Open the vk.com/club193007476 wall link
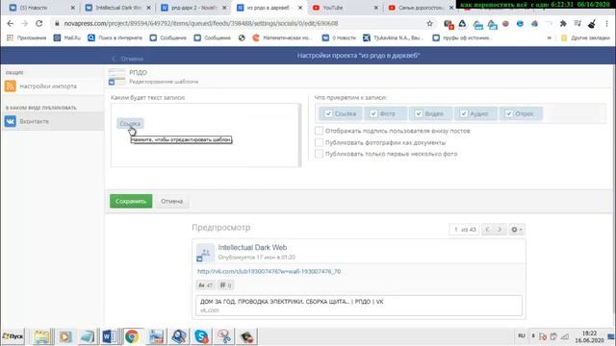Screen dimensions: 616x346 coord(269,271)
